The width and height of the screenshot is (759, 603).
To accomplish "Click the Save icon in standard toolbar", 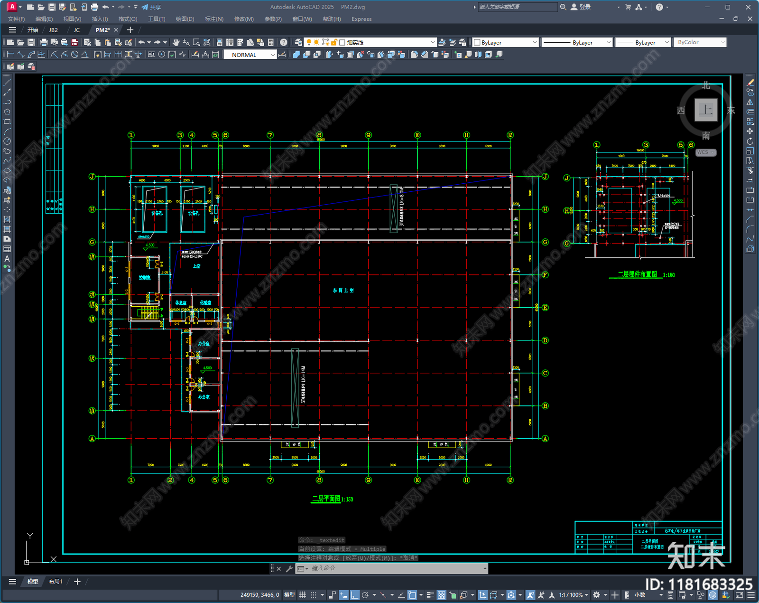I will [x=31, y=42].
